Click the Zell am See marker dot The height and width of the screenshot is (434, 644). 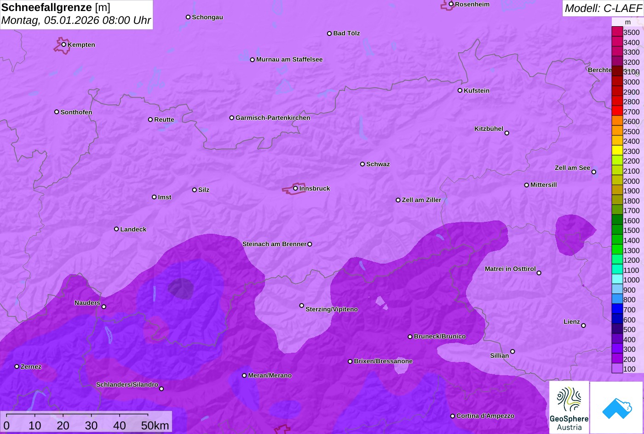593,172
